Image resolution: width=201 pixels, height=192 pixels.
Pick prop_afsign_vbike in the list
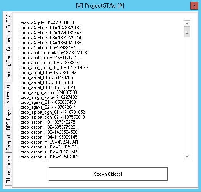[x=49, y=97]
